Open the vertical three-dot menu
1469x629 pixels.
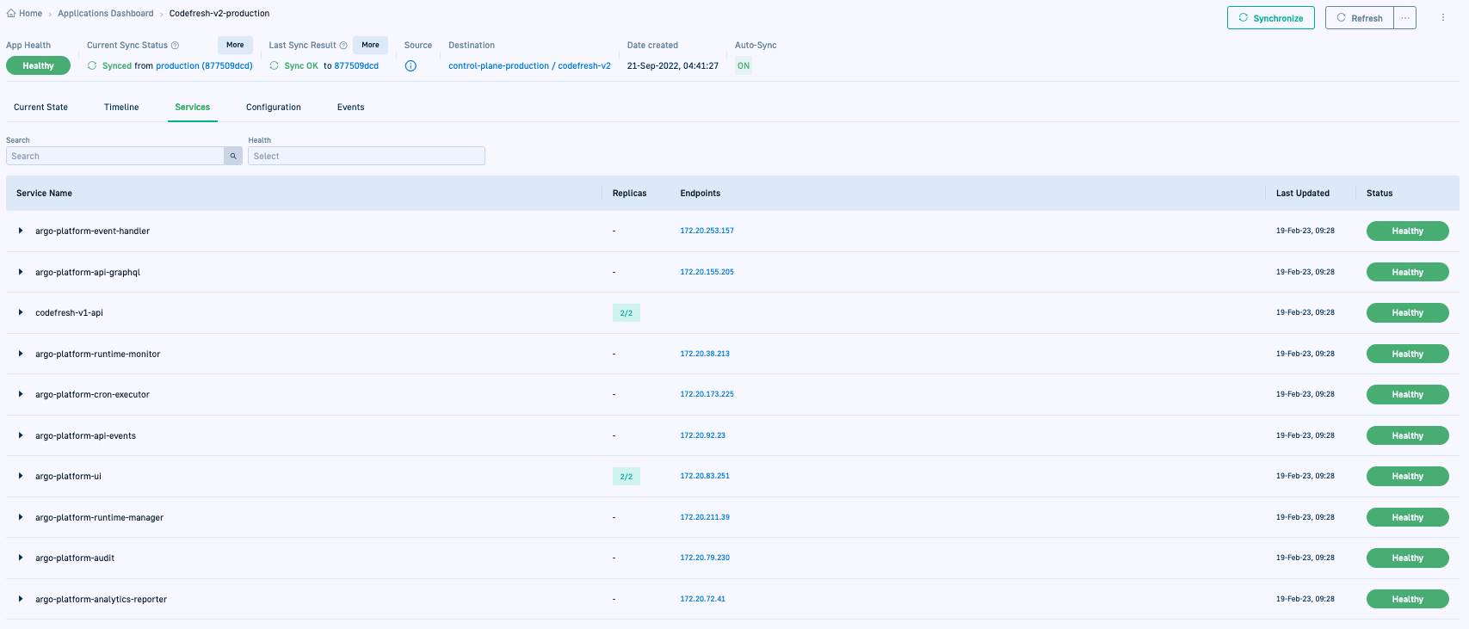coord(1443,18)
